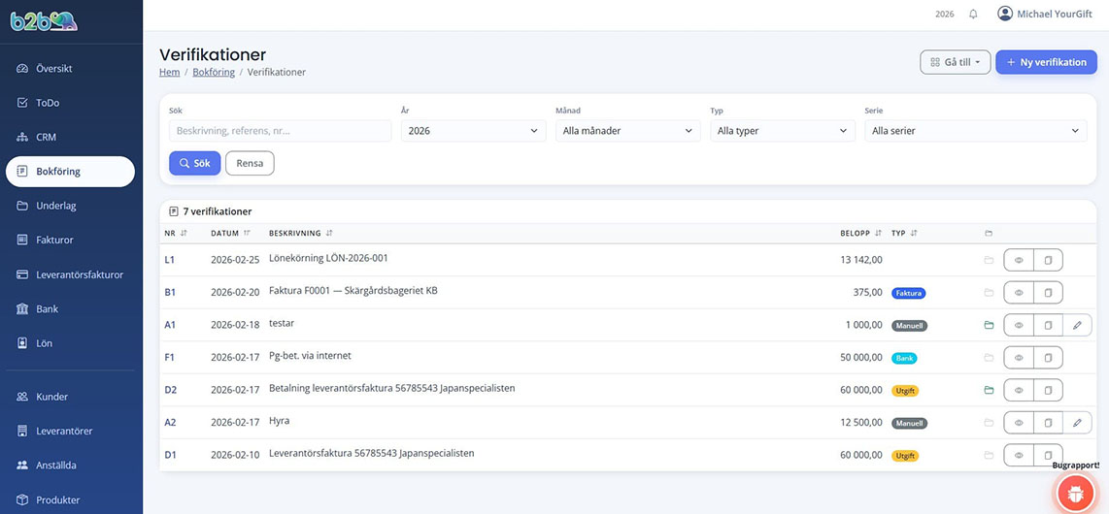
Task: Open Leverantörsfakturor in the sidebar
Action: point(80,274)
